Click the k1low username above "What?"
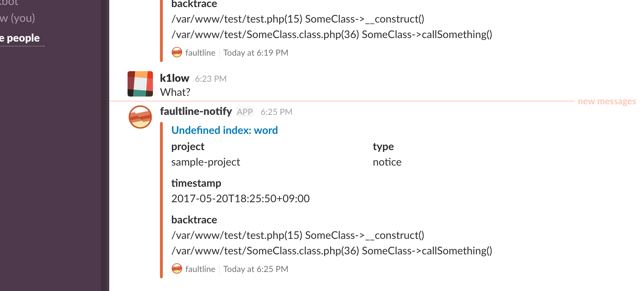The width and height of the screenshot is (642, 291). (174, 78)
